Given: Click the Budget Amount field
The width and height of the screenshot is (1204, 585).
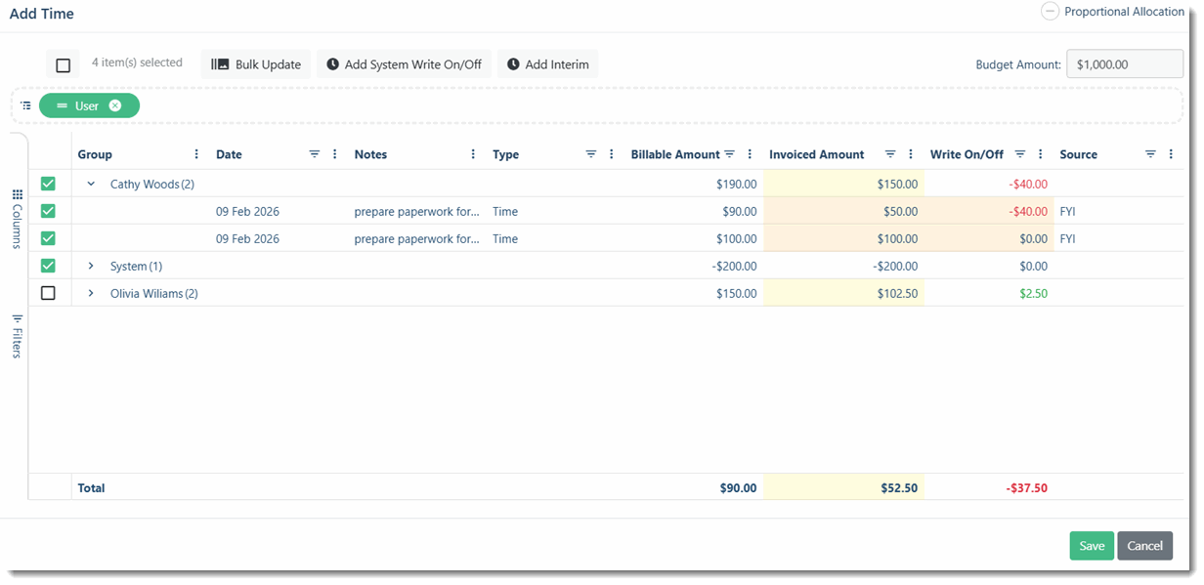Looking at the screenshot, I should point(1125,64).
